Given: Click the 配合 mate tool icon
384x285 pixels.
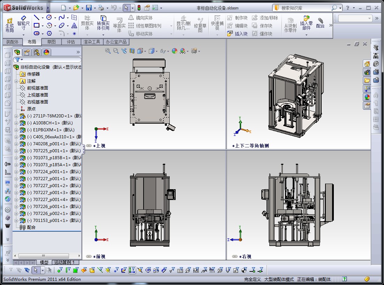Looking at the screenshot, I should coord(320,23).
